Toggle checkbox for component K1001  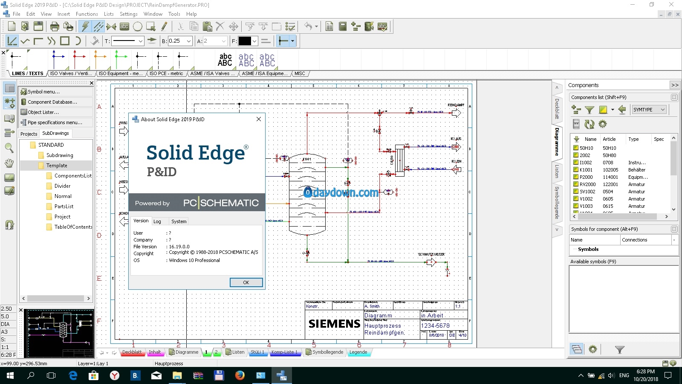[575, 170]
